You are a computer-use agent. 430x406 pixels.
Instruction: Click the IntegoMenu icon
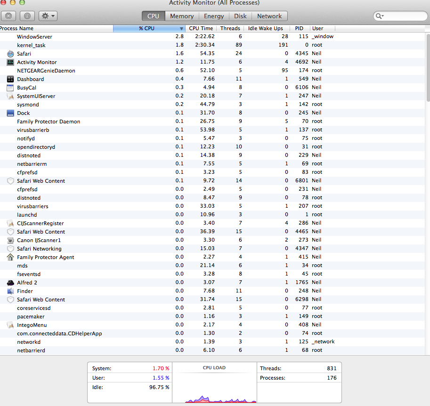(10, 325)
